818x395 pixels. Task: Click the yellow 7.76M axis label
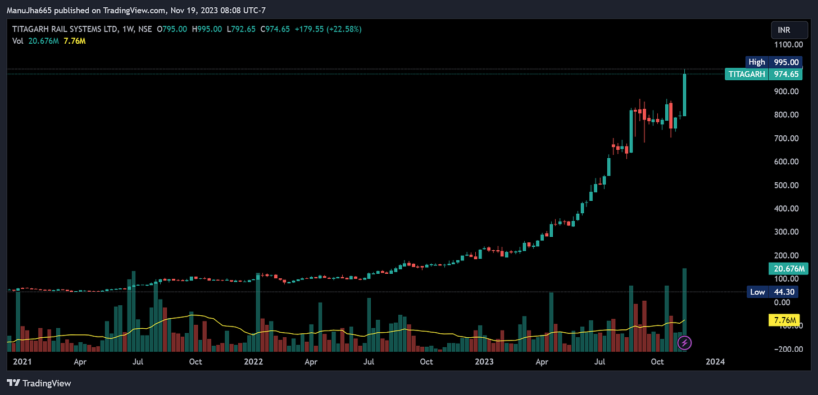[784, 320]
